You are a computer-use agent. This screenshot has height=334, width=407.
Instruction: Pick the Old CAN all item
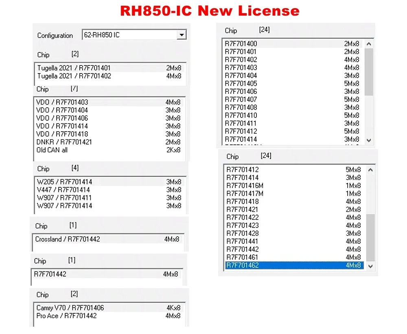(x=52, y=150)
